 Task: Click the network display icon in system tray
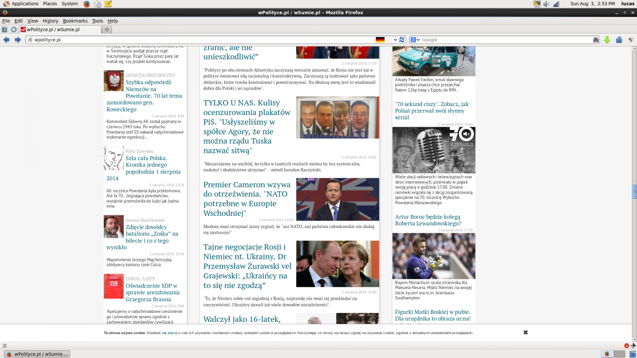[537, 4]
